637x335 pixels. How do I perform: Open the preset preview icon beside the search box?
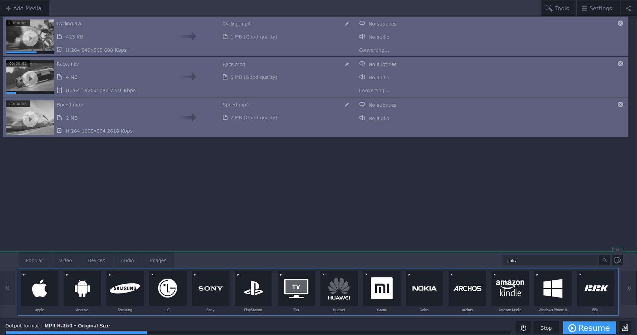tap(618, 260)
